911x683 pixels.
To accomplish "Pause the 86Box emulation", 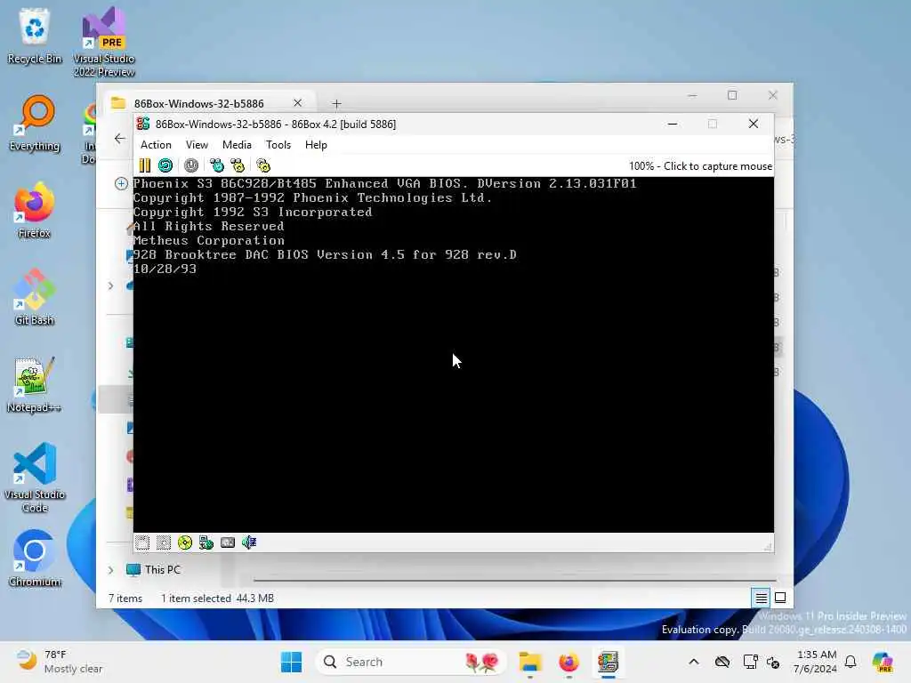I will 145,165.
